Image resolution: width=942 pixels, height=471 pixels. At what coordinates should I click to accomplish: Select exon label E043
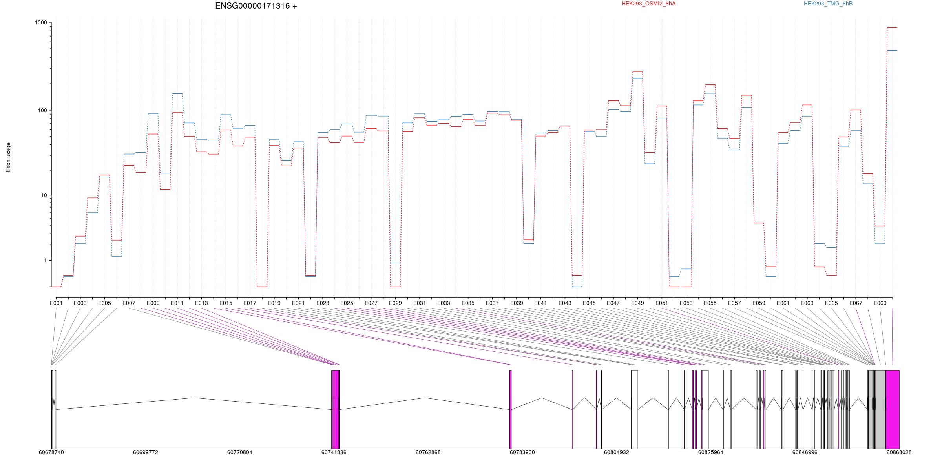(x=565, y=303)
